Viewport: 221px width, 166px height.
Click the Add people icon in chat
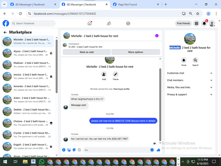click(x=104, y=74)
